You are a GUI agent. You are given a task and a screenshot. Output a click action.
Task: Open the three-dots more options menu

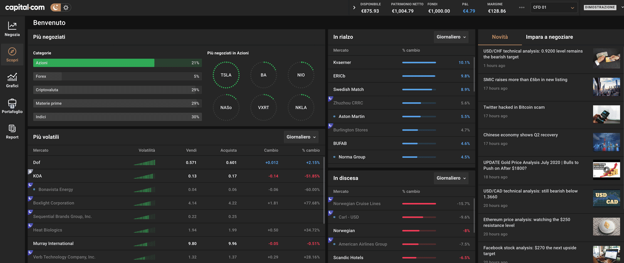coord(522,7)
